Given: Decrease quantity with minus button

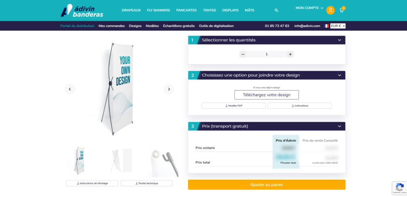Looking at the screenshot, I should (243, 54).
